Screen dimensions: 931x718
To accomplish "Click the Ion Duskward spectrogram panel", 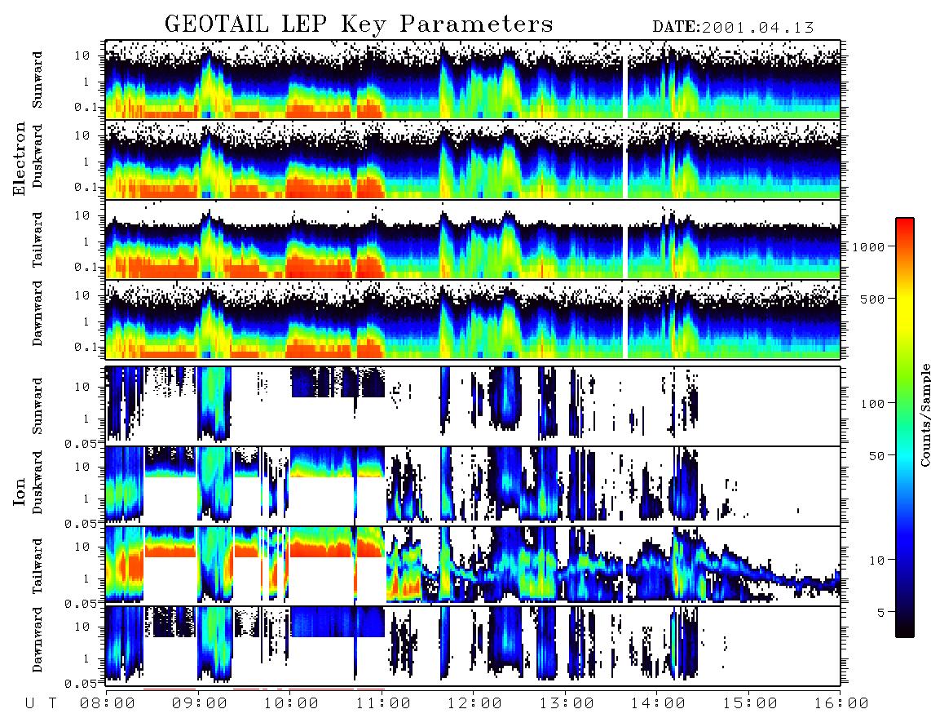I will point(473,485).
